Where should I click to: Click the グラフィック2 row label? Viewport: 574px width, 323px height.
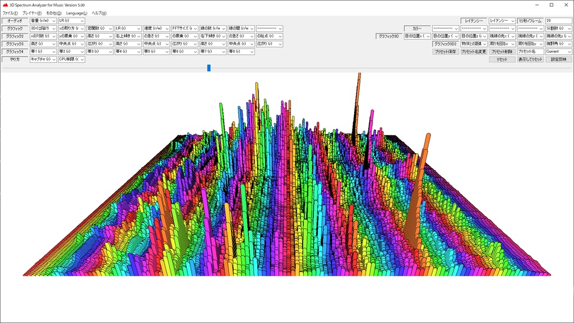pyautogui.click(x=15, y=36)
